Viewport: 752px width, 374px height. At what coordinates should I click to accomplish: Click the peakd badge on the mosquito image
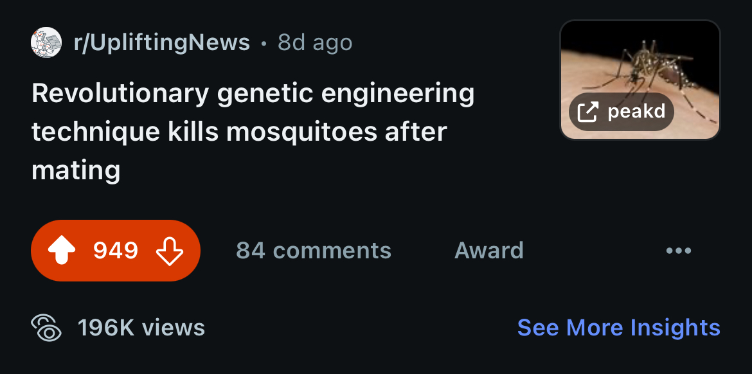click(622, 112)
